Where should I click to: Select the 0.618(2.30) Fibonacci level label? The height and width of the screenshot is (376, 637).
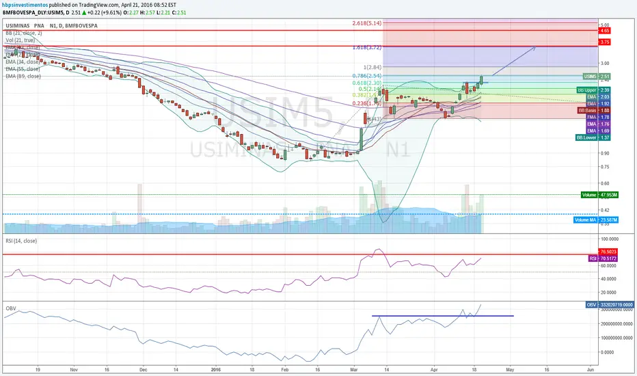367,83
